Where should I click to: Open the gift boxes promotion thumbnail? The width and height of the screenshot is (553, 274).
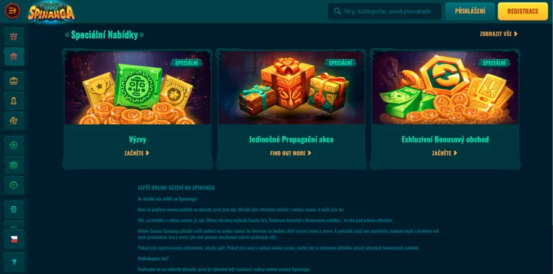click(x=291, y=88)
